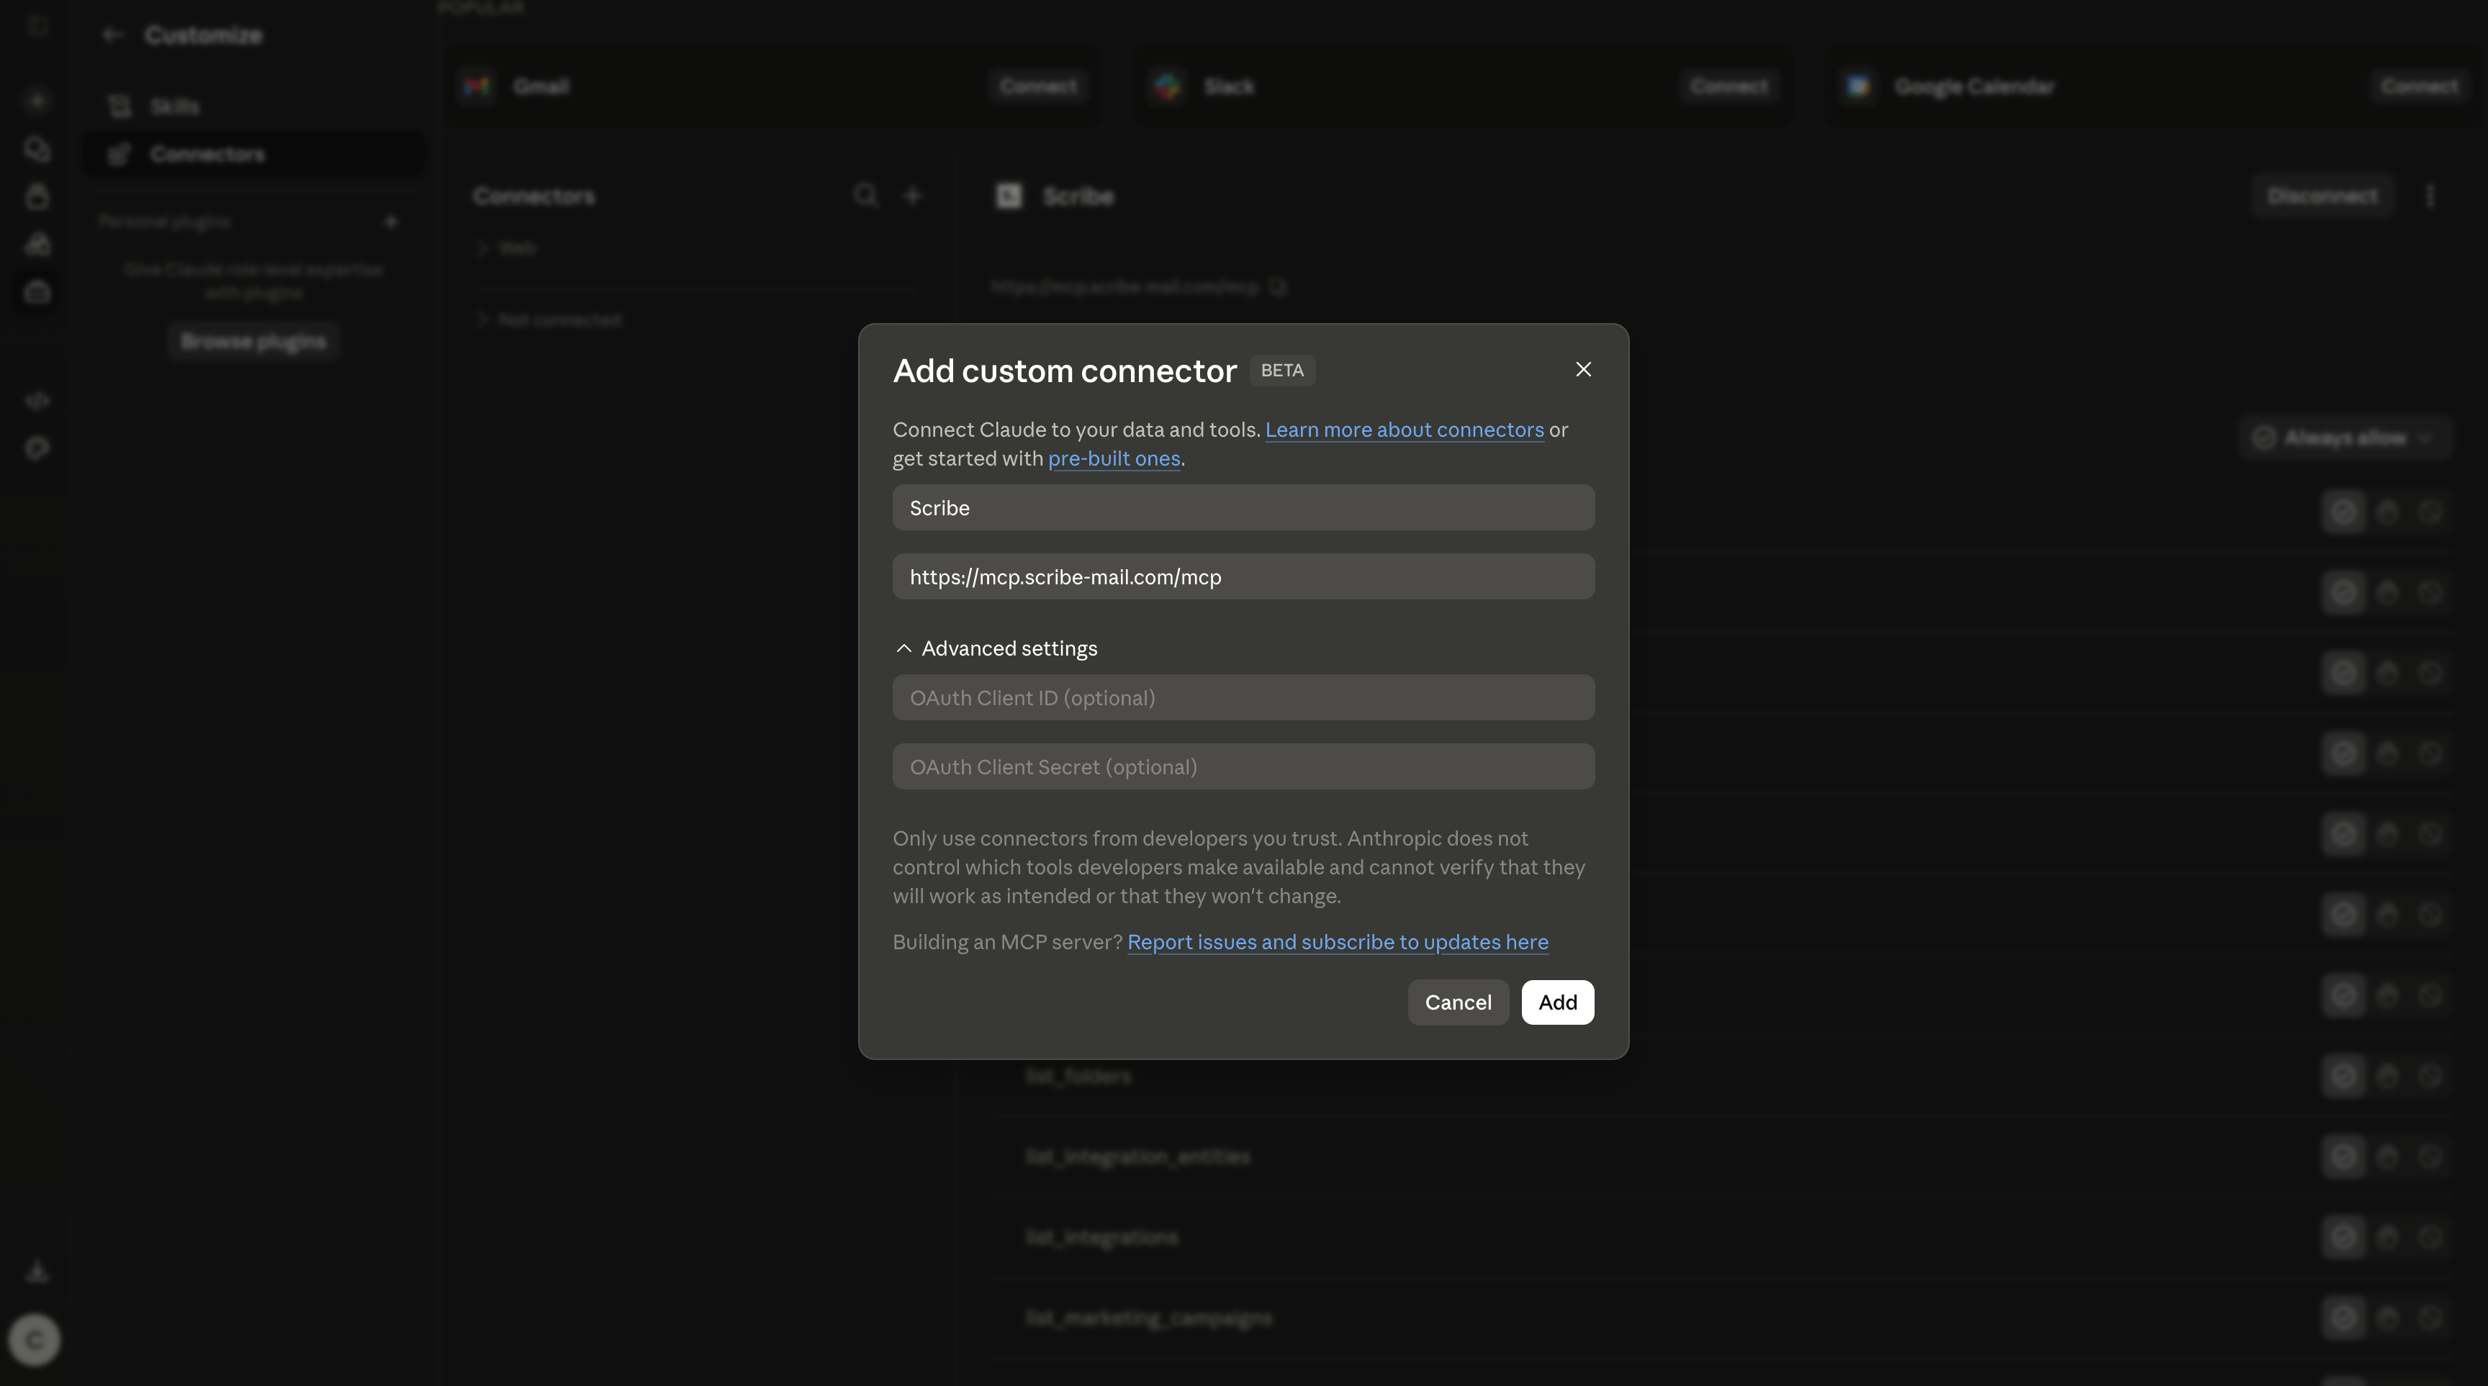This screenshot has height=1386, width=2488.
Task: Select Connectors in the Customize sidebar
Action: [253, 155]
